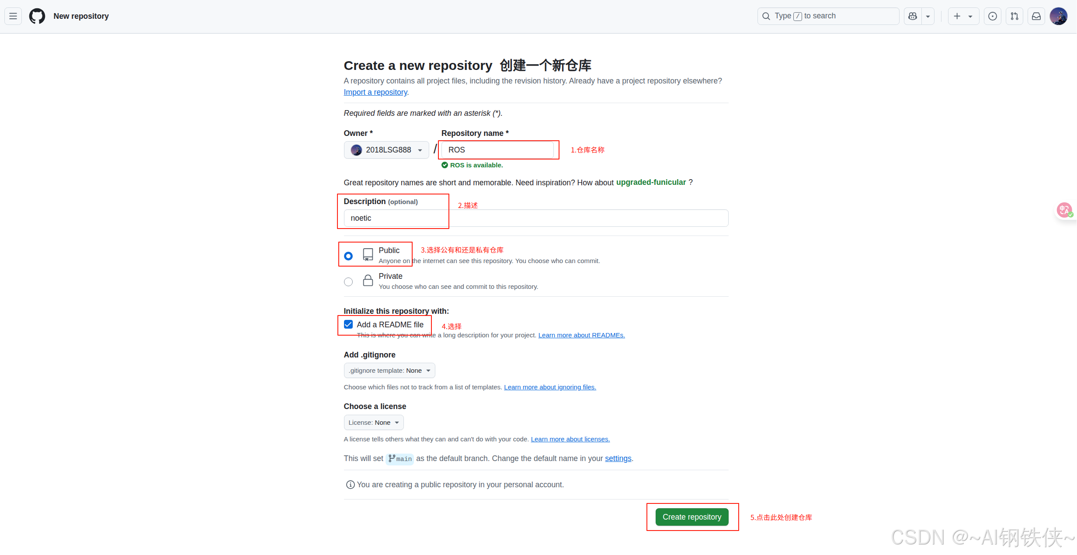Click the Create repository button

click(x=691, y=517)
